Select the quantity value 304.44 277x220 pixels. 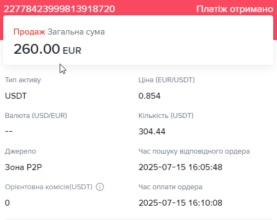(152, 132)
